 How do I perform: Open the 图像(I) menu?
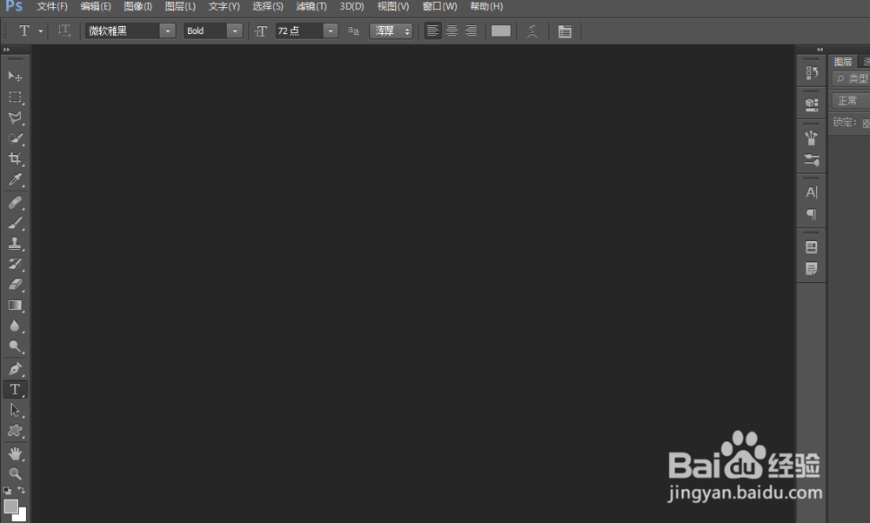pos(138,7)
